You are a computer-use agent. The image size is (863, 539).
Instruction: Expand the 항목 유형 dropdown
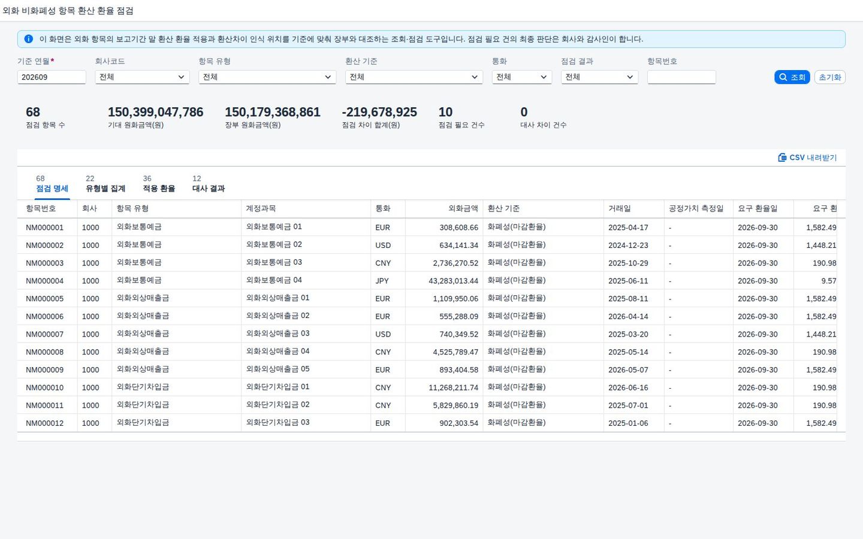(x=267, y=77)
